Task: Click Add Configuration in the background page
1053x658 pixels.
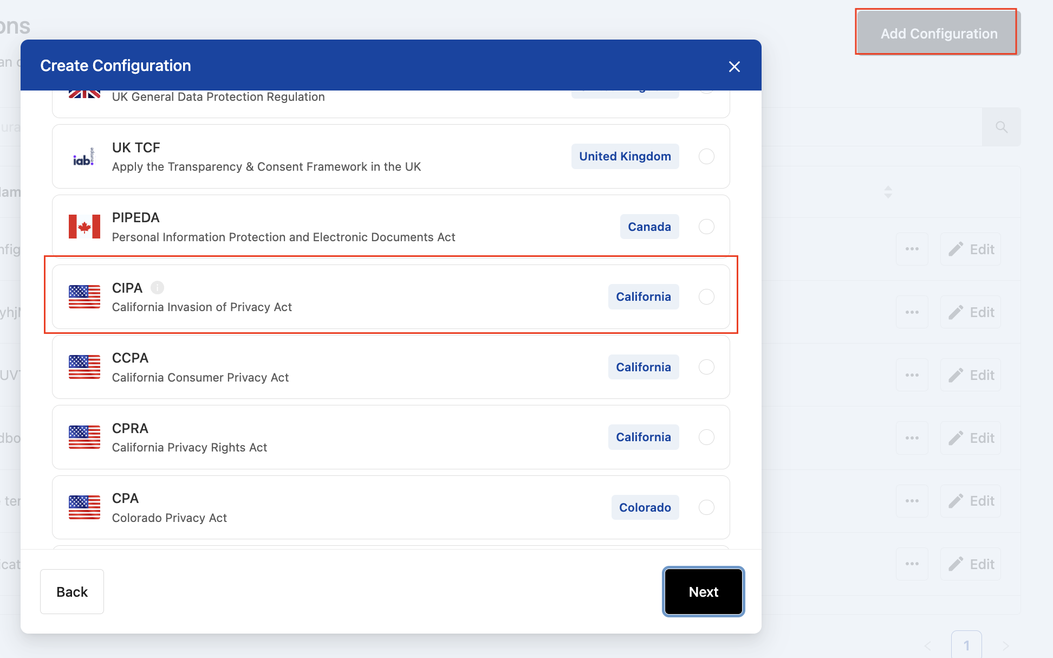Action: (x=938, y=34)
